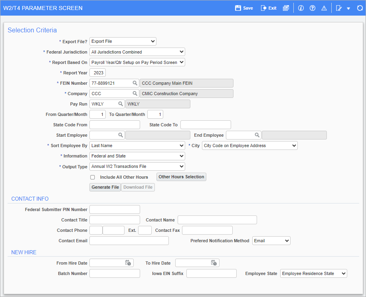Image resolution: width=366 pixels, height=297 pixels.
Task: Click the refresh icon in the header
Action: (360, 8)
